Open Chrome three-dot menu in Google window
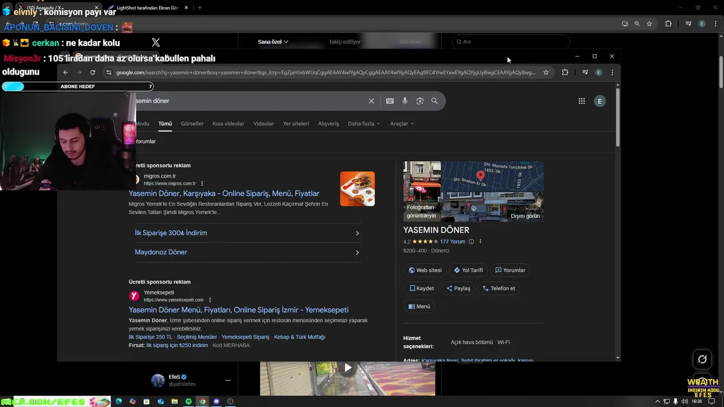This screenshot has height=407, width=724. click(612, 72)
